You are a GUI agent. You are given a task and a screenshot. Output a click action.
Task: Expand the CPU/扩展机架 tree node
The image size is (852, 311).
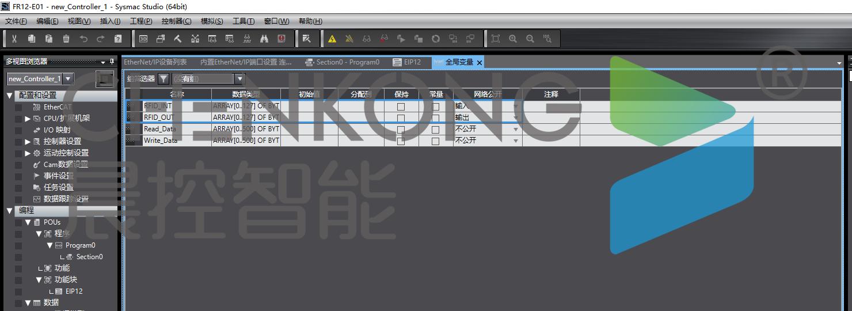tap(28, 118)
